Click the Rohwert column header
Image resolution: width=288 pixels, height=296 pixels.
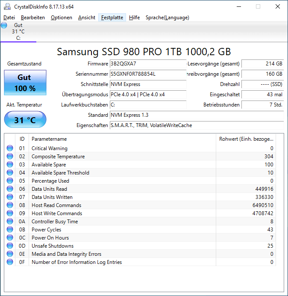[246, 139]
